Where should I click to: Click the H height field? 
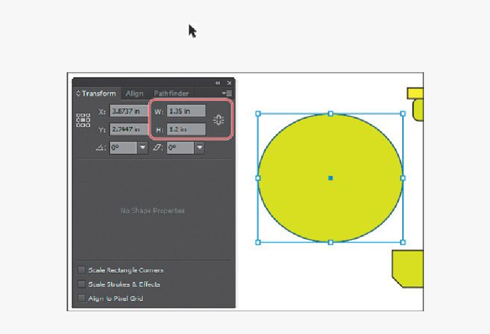pos(186,129)
